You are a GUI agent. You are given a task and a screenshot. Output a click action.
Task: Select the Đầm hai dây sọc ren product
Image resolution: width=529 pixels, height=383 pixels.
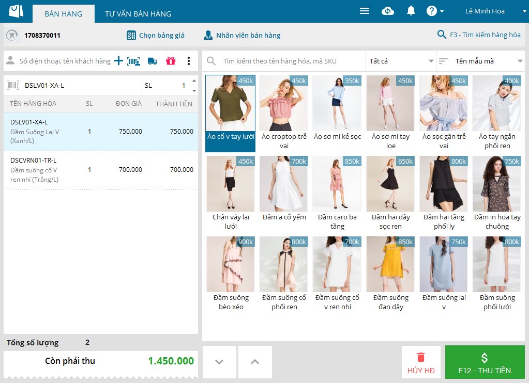[x=391, y=194]
